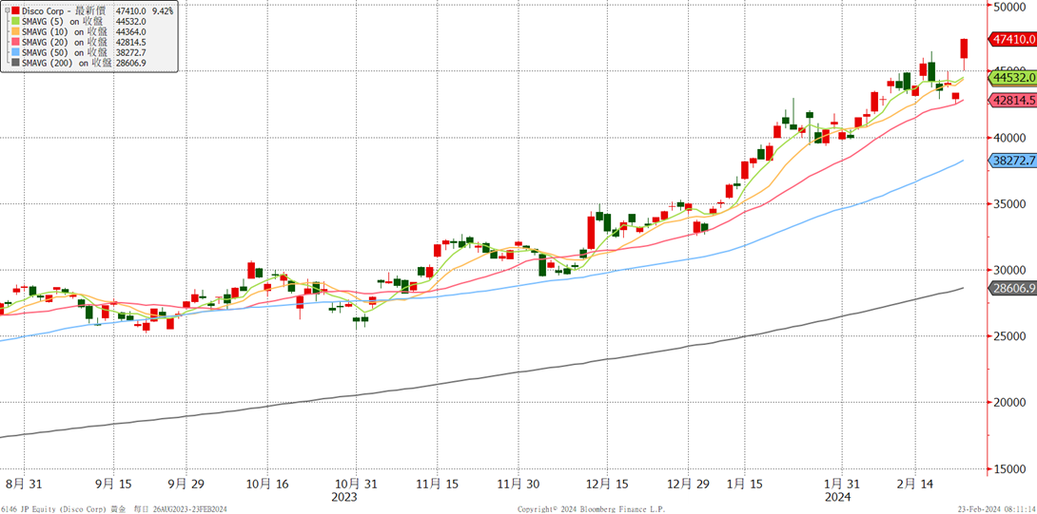The height and width of the screenshot is (514, 1037).
Task: Select the 'SMAVG (200) on 收盤' legend label
Action: pos(67,63)
